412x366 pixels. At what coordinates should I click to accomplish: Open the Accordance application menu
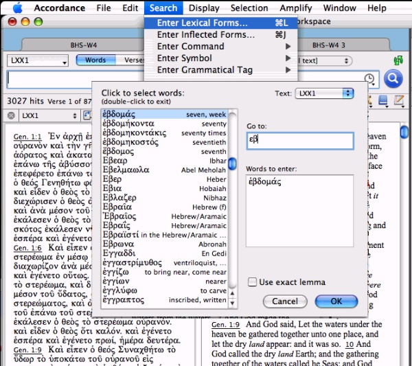[x=59, y=8]
